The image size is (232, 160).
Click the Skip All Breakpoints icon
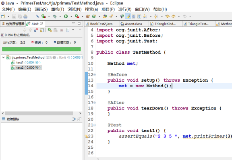[x=37, y=16]
